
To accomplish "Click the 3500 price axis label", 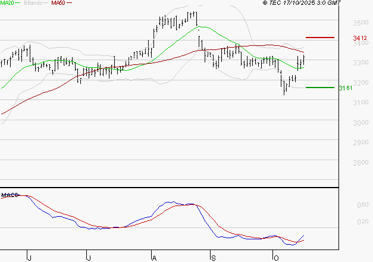I will (x=361, y=23).
